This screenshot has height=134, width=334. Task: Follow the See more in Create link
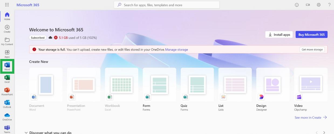[311, 117]
